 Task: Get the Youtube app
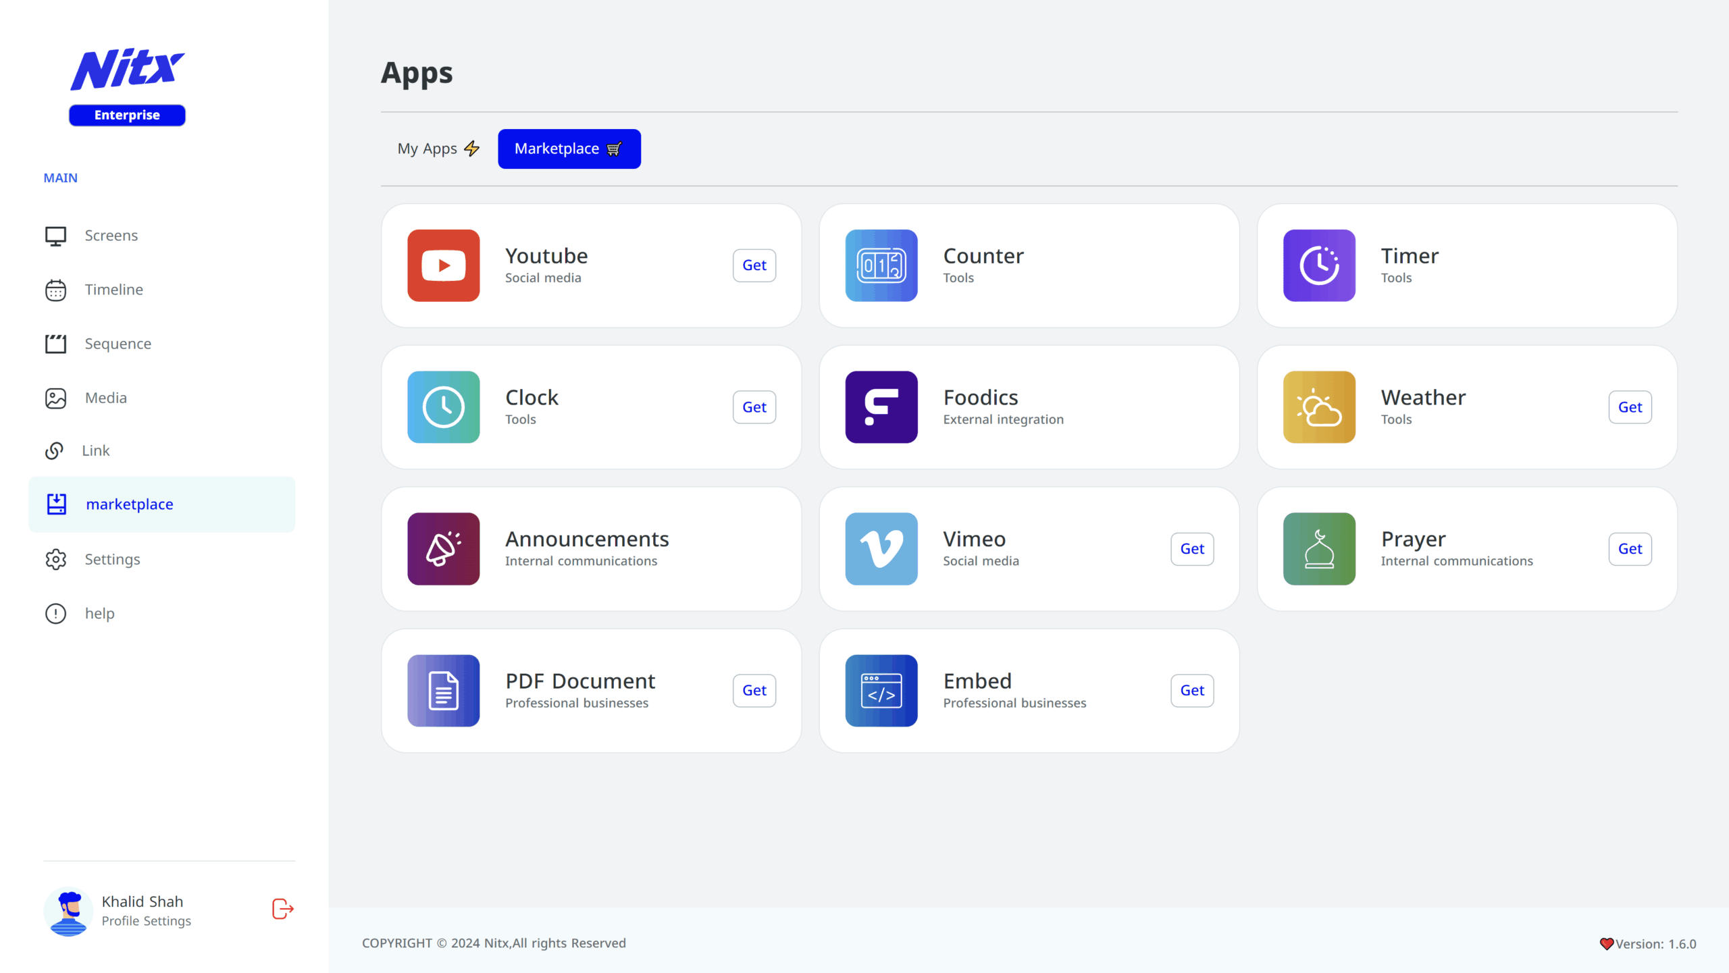point(754,265)
